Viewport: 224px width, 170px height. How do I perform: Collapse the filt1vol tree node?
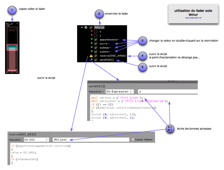click(82, 27)
